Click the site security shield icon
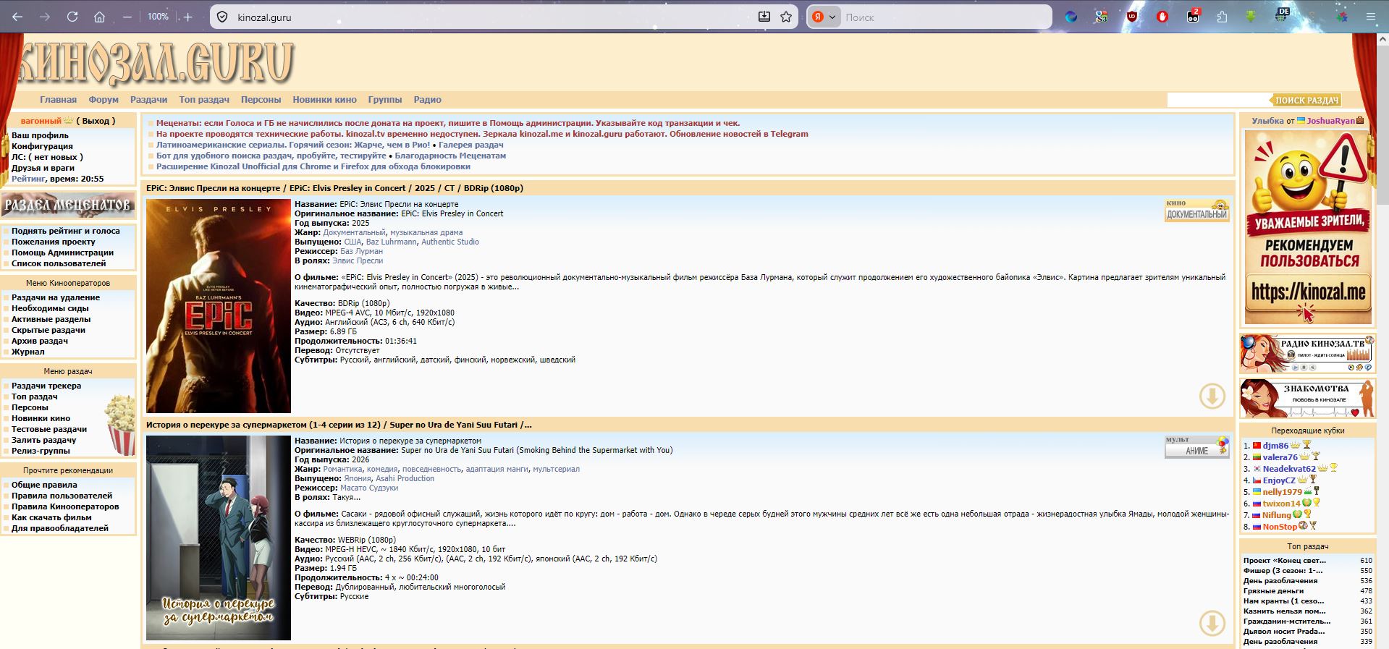The width and height of the screenshot is (1389, 649). coord(223,17)
